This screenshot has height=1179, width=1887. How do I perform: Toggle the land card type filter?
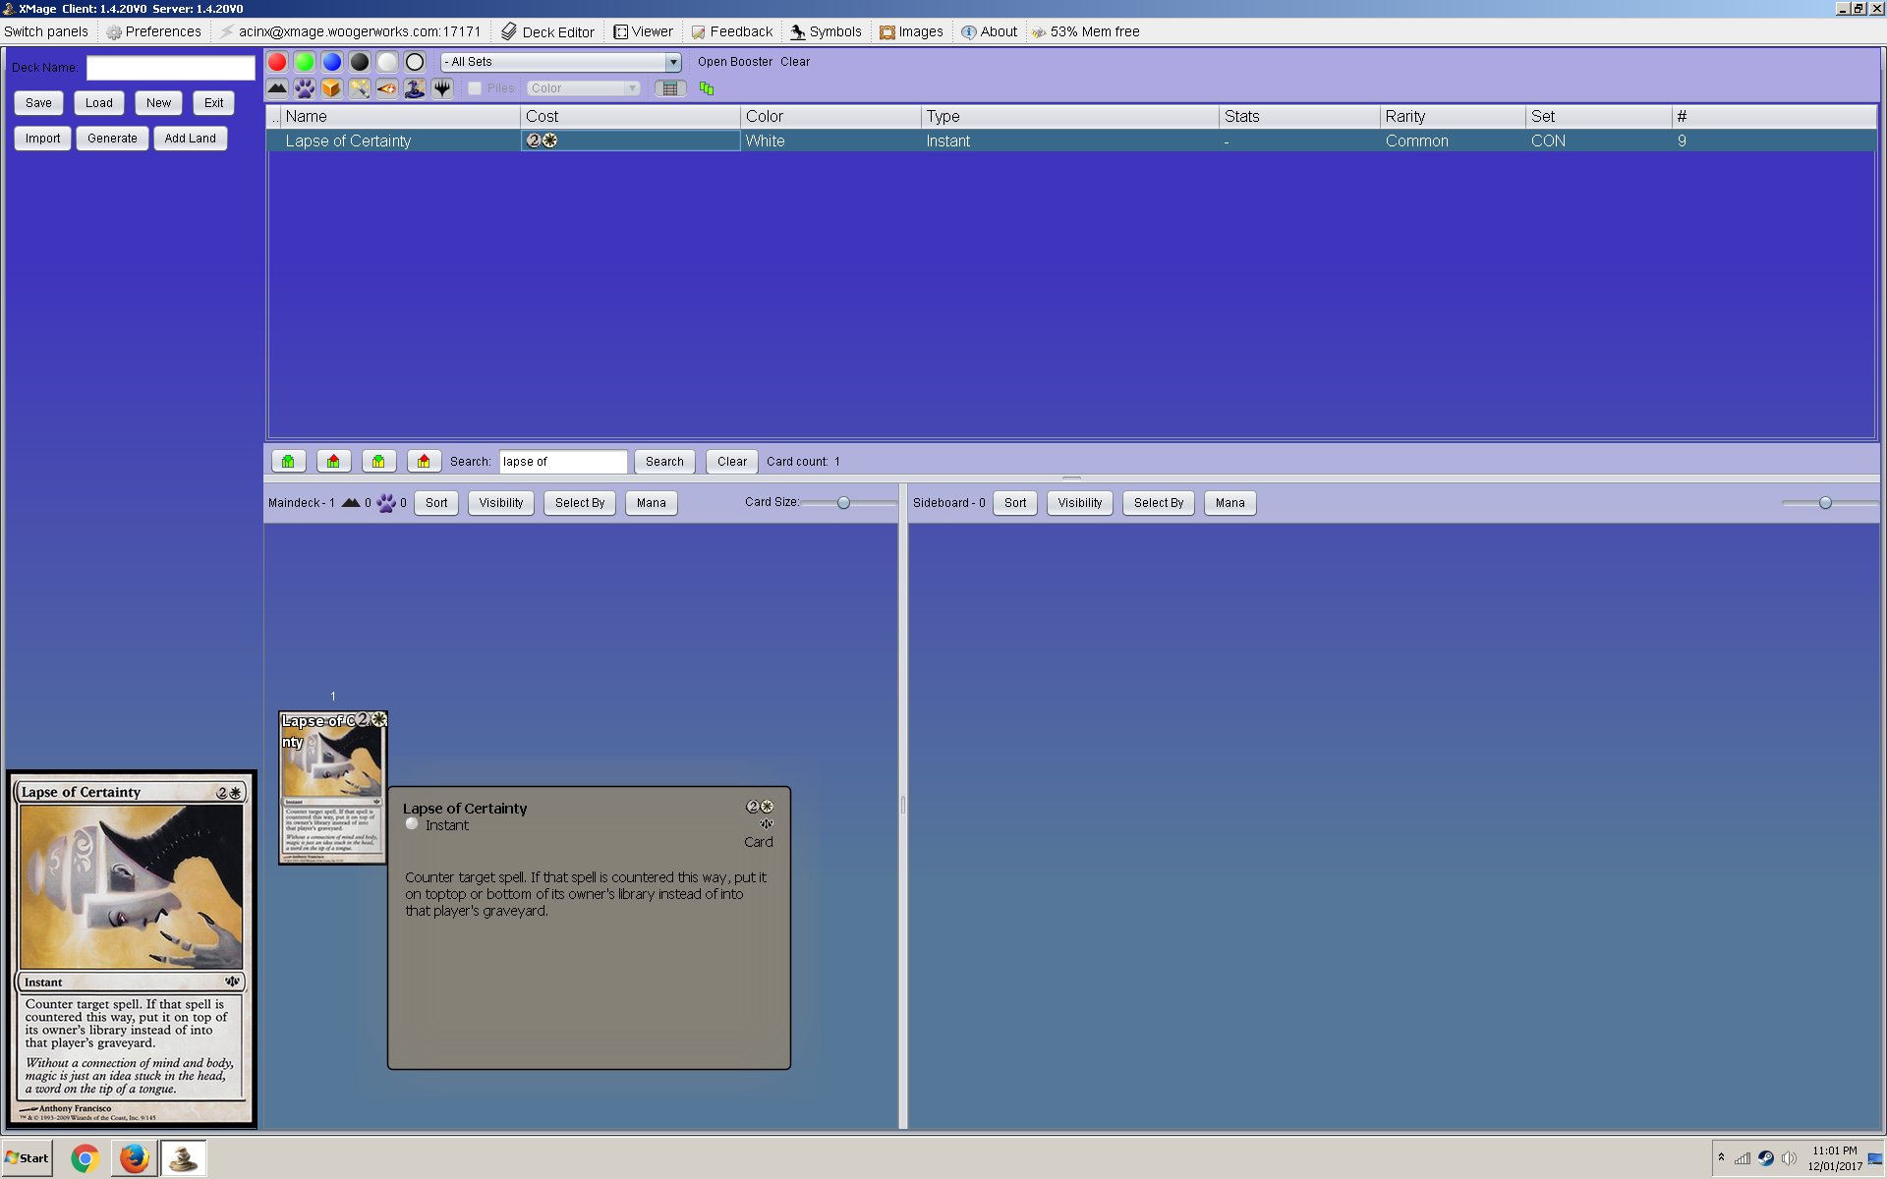[277, 88]
